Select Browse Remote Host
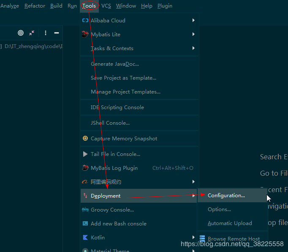Viewport: 288px width, 252px height. pyautogui.click(x=232, y=239)
